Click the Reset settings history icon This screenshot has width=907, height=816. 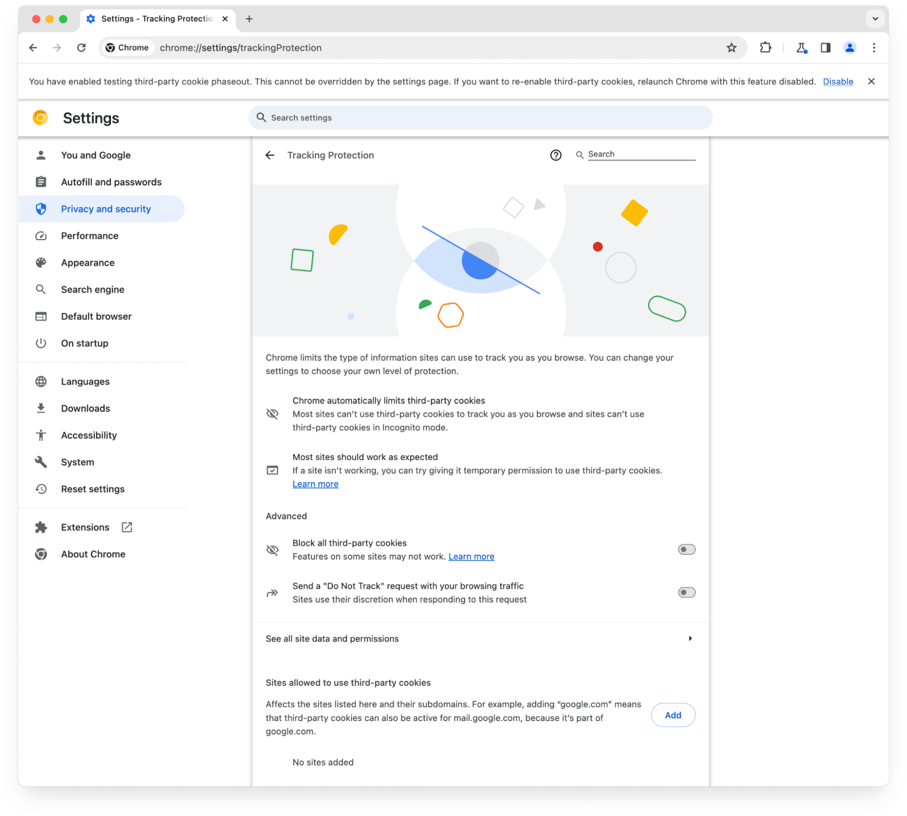(x=41, y=489)
